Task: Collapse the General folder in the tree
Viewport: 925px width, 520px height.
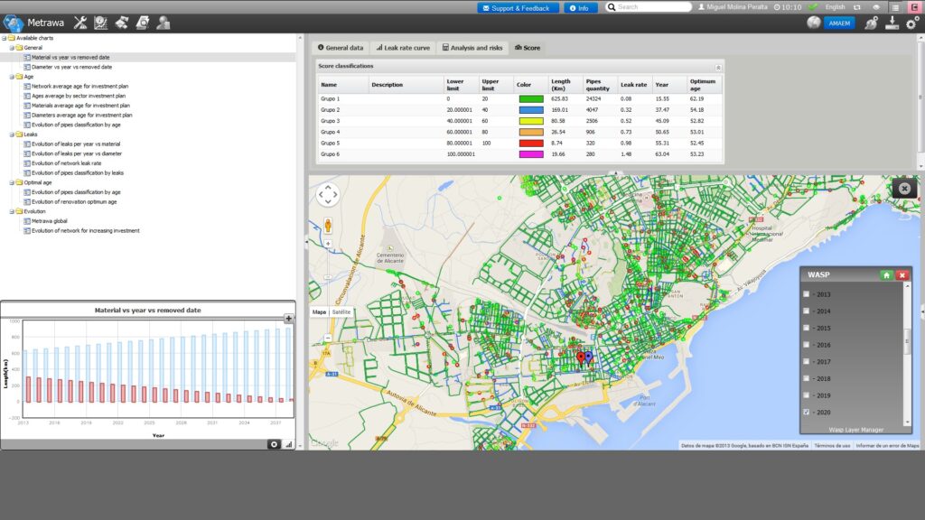Action: [12, 48]
